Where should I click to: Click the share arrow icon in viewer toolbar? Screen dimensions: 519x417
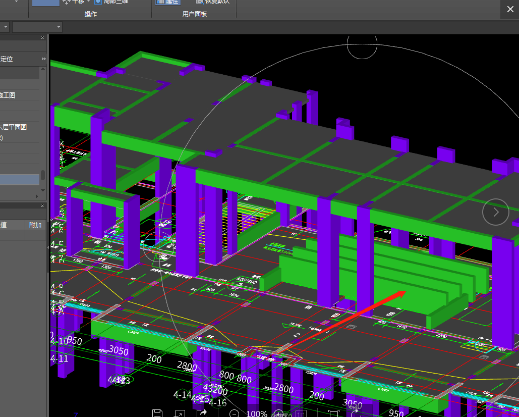tap(202, 413)
